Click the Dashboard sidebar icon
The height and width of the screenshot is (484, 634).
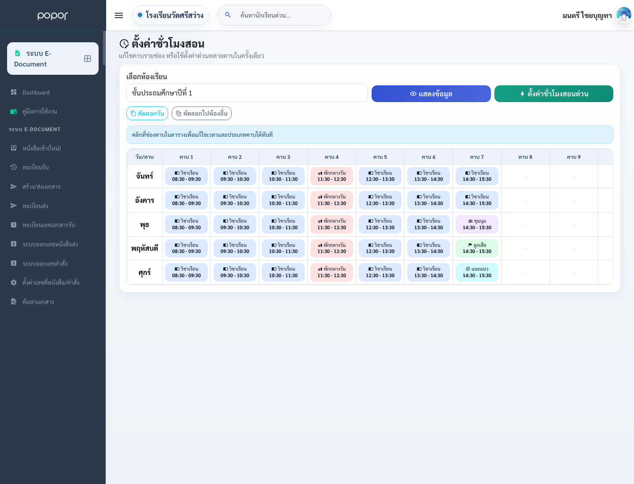coord(14,92)
